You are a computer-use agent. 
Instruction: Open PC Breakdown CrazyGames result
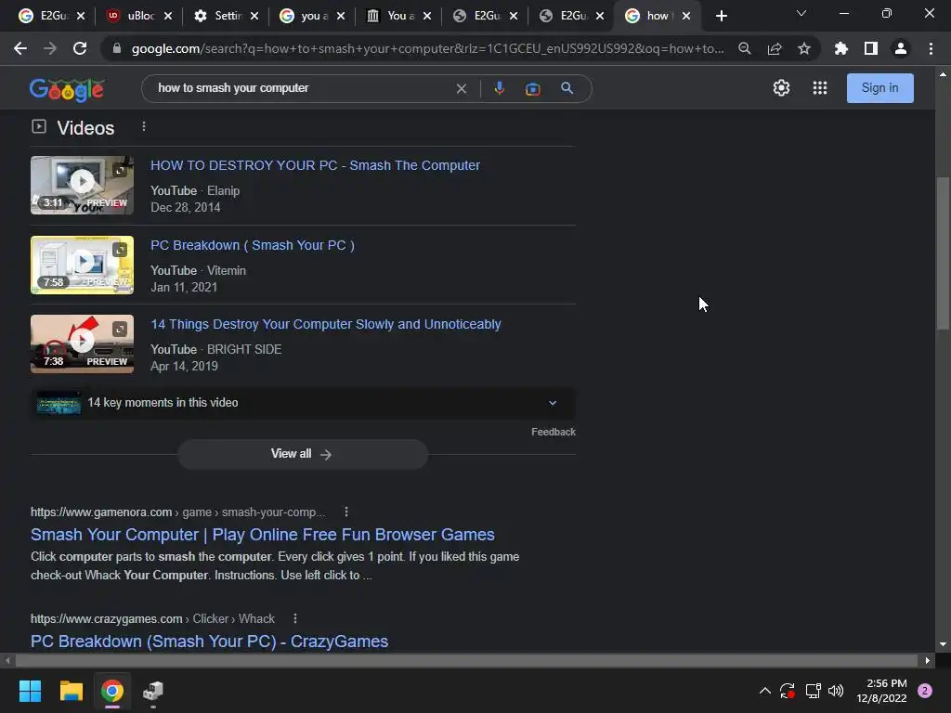(209, 642)
